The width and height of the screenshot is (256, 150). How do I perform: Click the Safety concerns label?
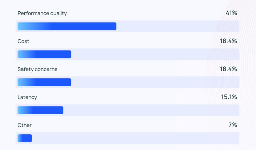(37, 69)
